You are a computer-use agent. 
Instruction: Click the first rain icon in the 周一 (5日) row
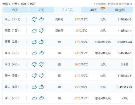pyautogui.click(x=34, y=76)
